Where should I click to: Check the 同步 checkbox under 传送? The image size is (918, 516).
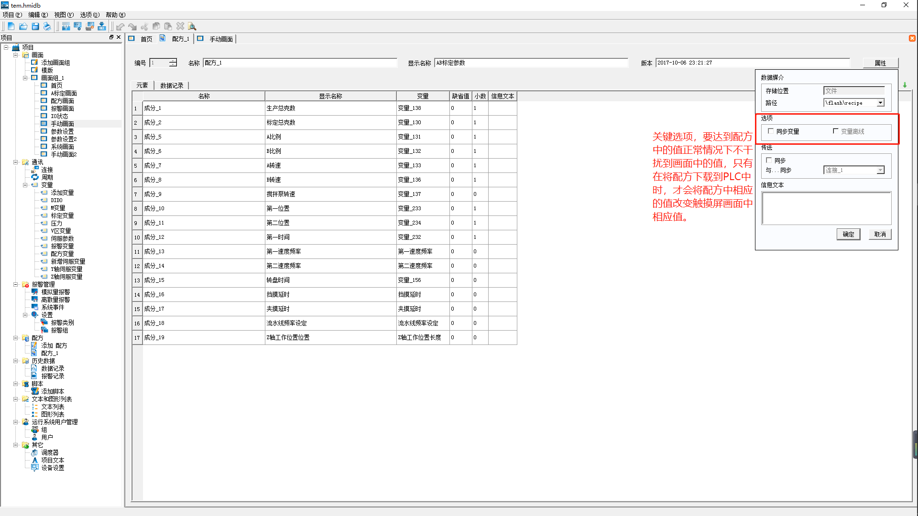click(x=769, y=161)
